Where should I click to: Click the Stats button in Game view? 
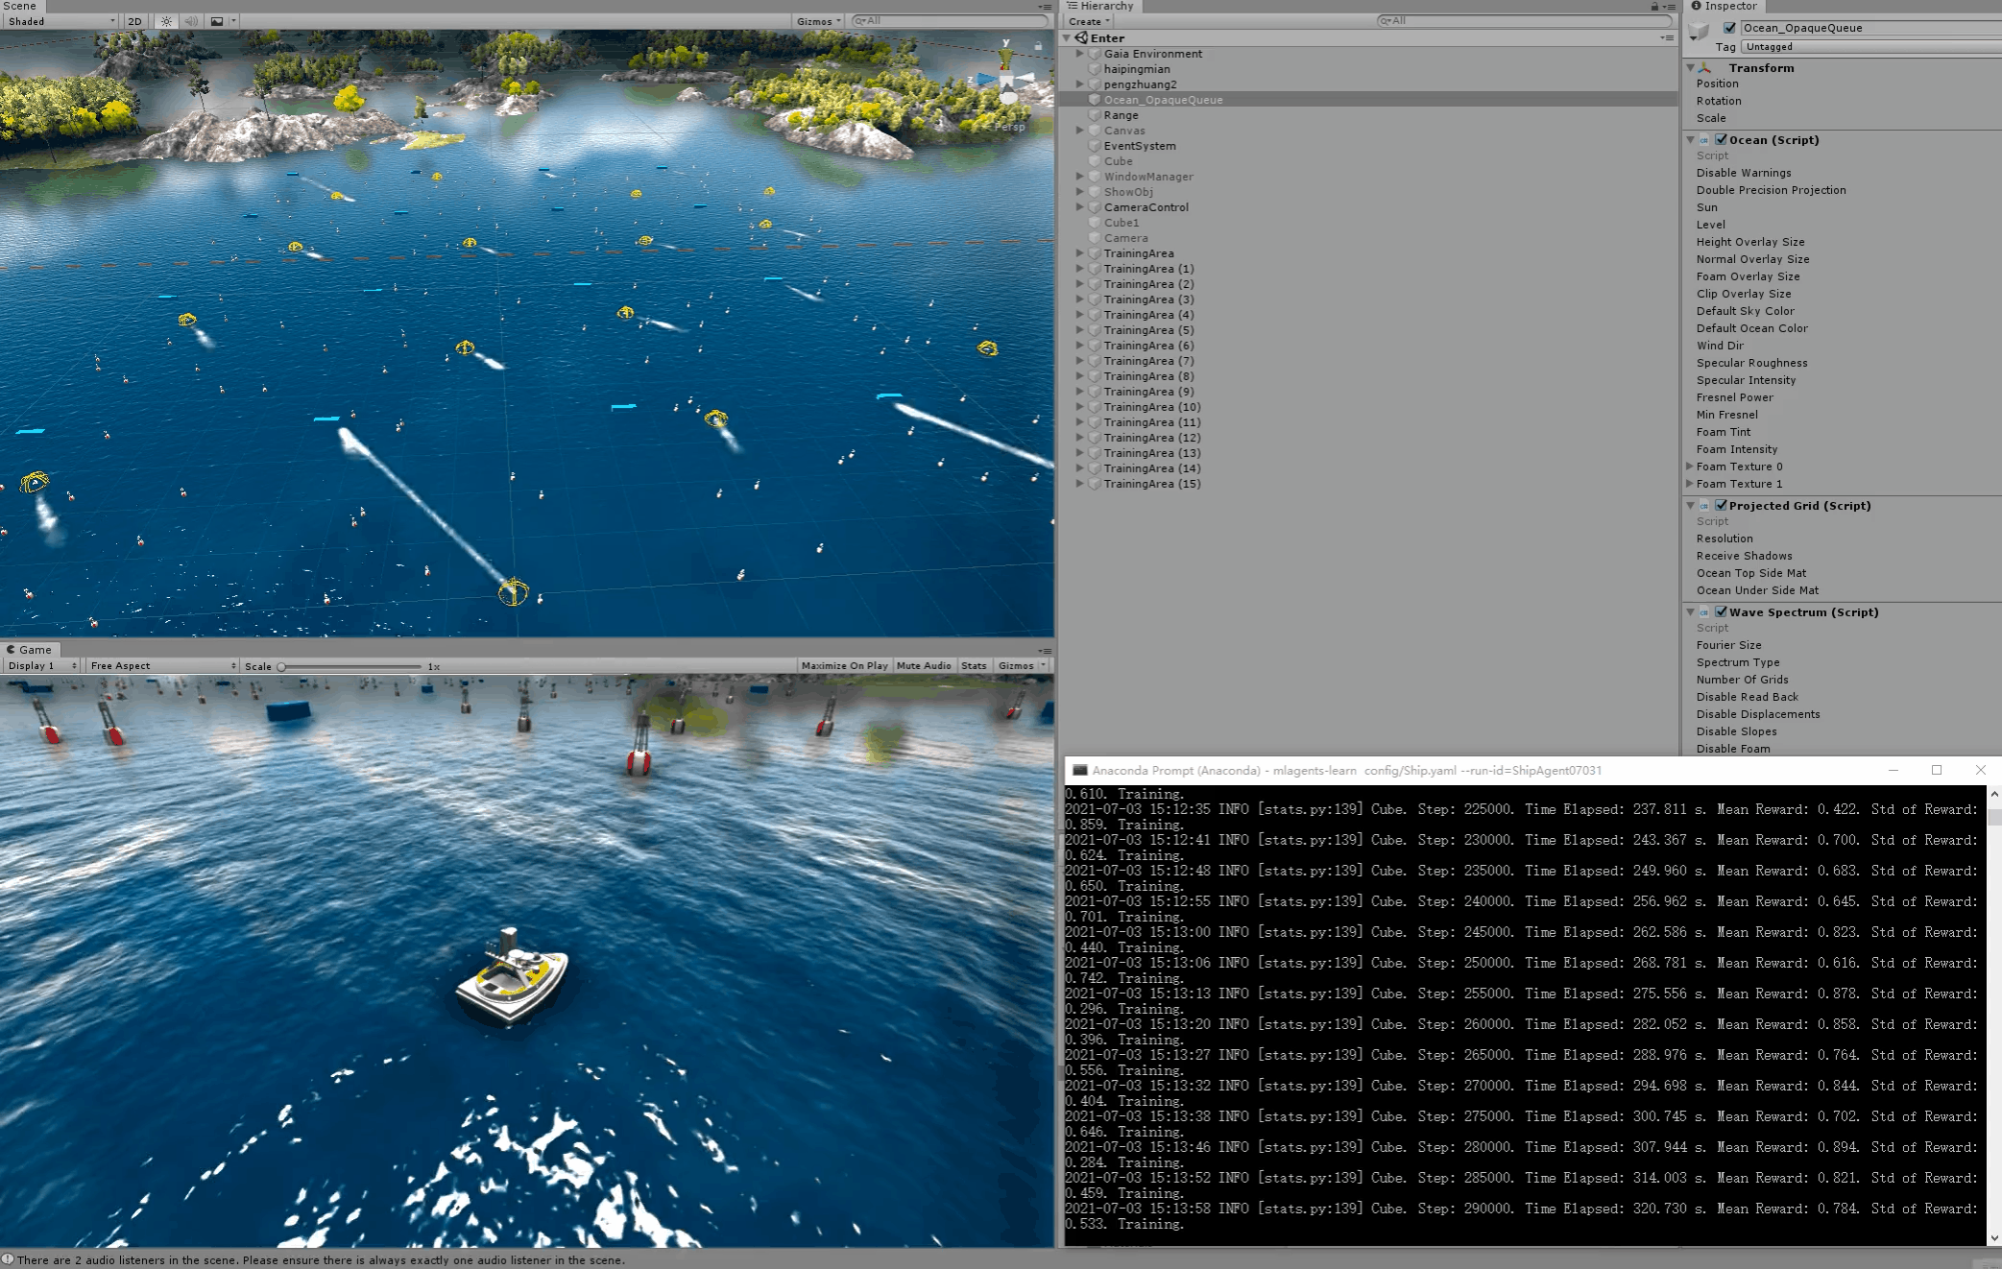(973, 665)
